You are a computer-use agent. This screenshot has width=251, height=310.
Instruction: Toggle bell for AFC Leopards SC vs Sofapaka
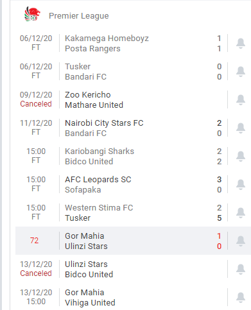pyautogui.click(x=241, y=184)
